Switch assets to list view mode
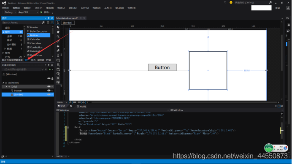This screenshot has width=292, height=164. click(51, 22)
